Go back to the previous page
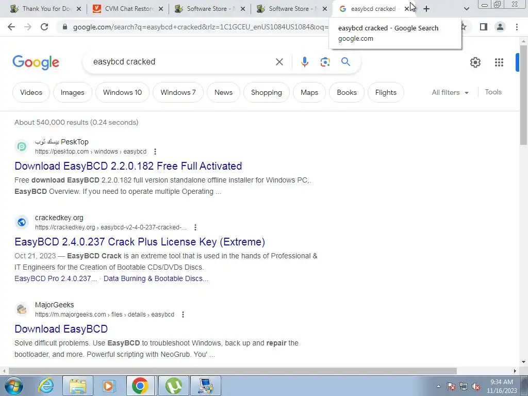The width and height of the screenshot is (528, 396). coord(11,27)
